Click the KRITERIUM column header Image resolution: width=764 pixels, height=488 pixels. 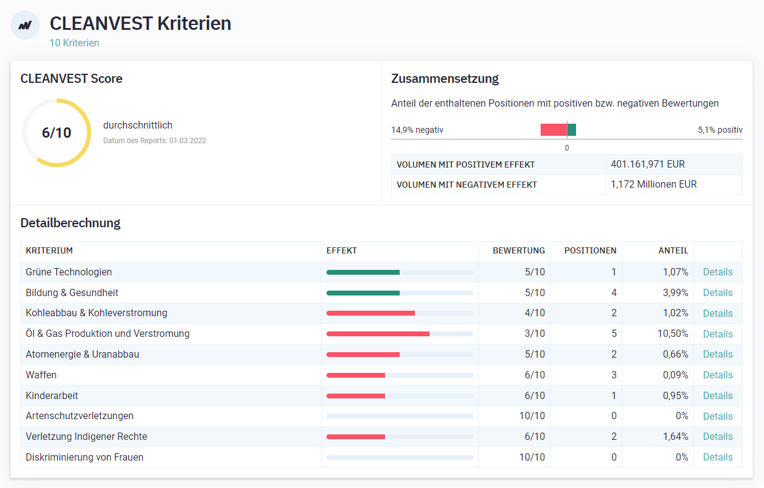49,251
